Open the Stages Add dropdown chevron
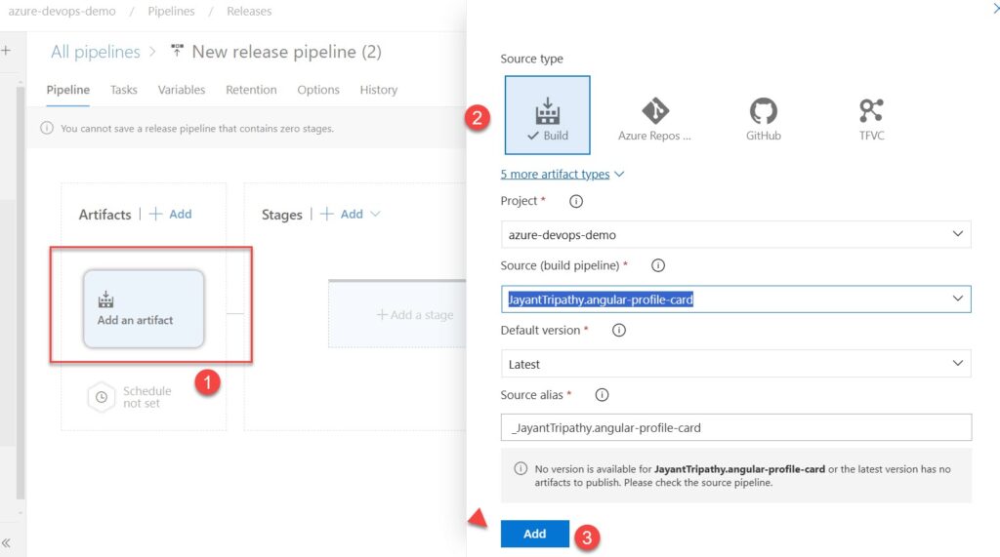The width and height of the screenshot is (1000, 557). click(375, 215)
